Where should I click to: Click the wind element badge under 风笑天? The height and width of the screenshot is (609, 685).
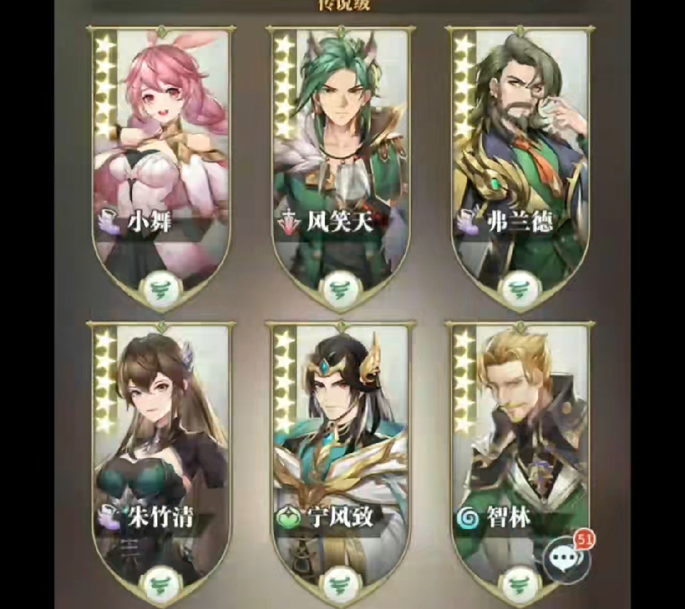point(341,288)
